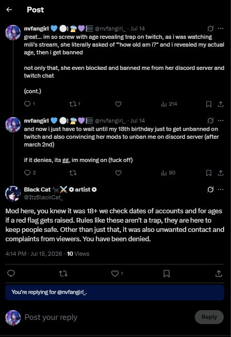Expand more options on first post
The image size is (231, 337).
(221, 28)
